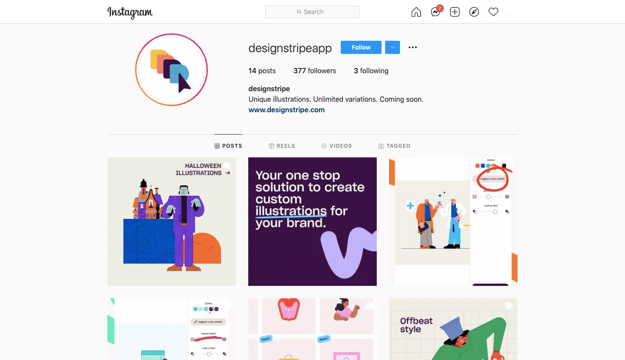View the 377 followers list

coord(315,71)
